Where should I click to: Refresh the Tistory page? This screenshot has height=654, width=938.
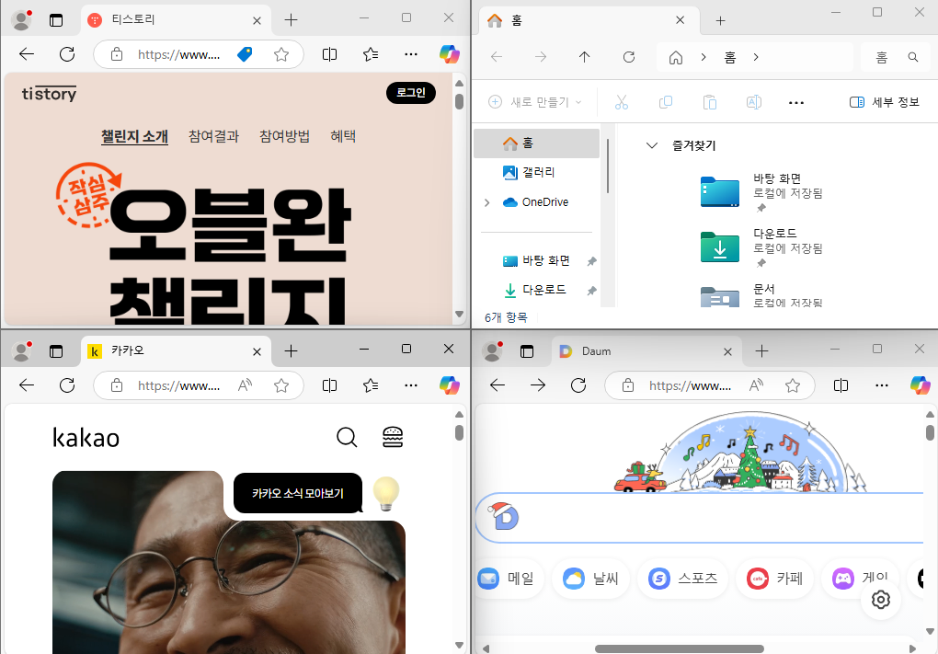coord(67,54)
